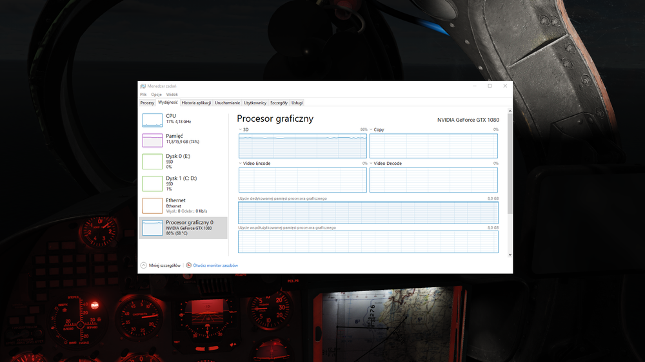
Task: Click the Użycie współużytkowanej pamięci label
Action: (287, 227)
